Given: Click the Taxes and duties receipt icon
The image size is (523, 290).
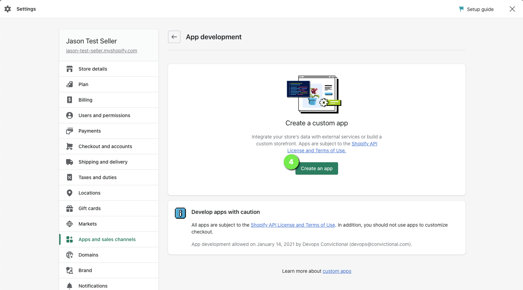Looking at the screenshot, I should click(x=70, y=177).
